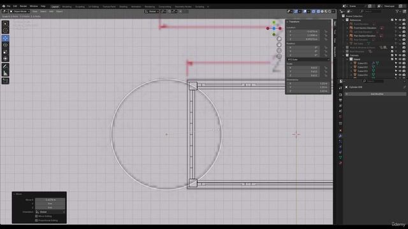Activate the Rotate tool
The height and width of the screenshot is (229, 408).
(5, 45)
